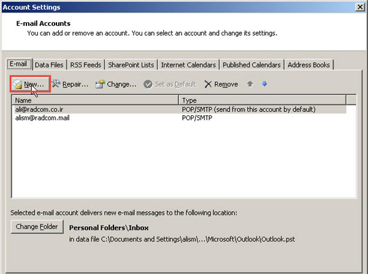
Task: Close the Account Settings dialog
Action: tap(359, 7)
